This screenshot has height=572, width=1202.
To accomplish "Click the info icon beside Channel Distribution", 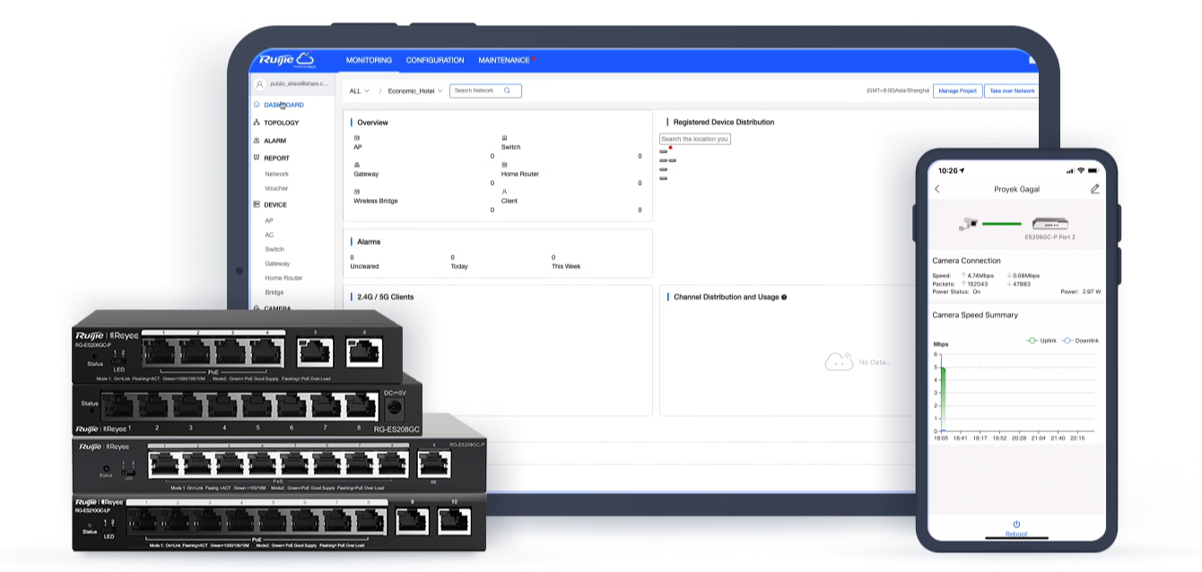I will pyautogui.click(x=784, y=297).
